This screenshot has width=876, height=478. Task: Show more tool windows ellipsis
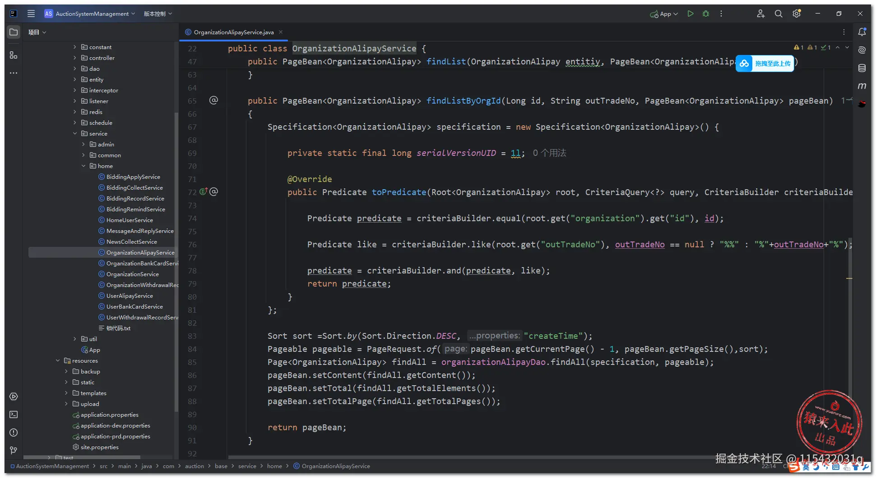14,73
